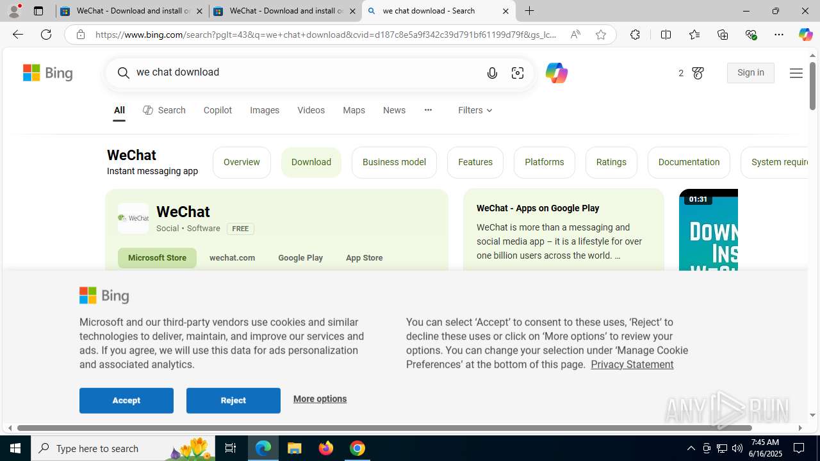Open visual search camera icon
Screen dimensions: 820x461
click(x=518, y=73)
